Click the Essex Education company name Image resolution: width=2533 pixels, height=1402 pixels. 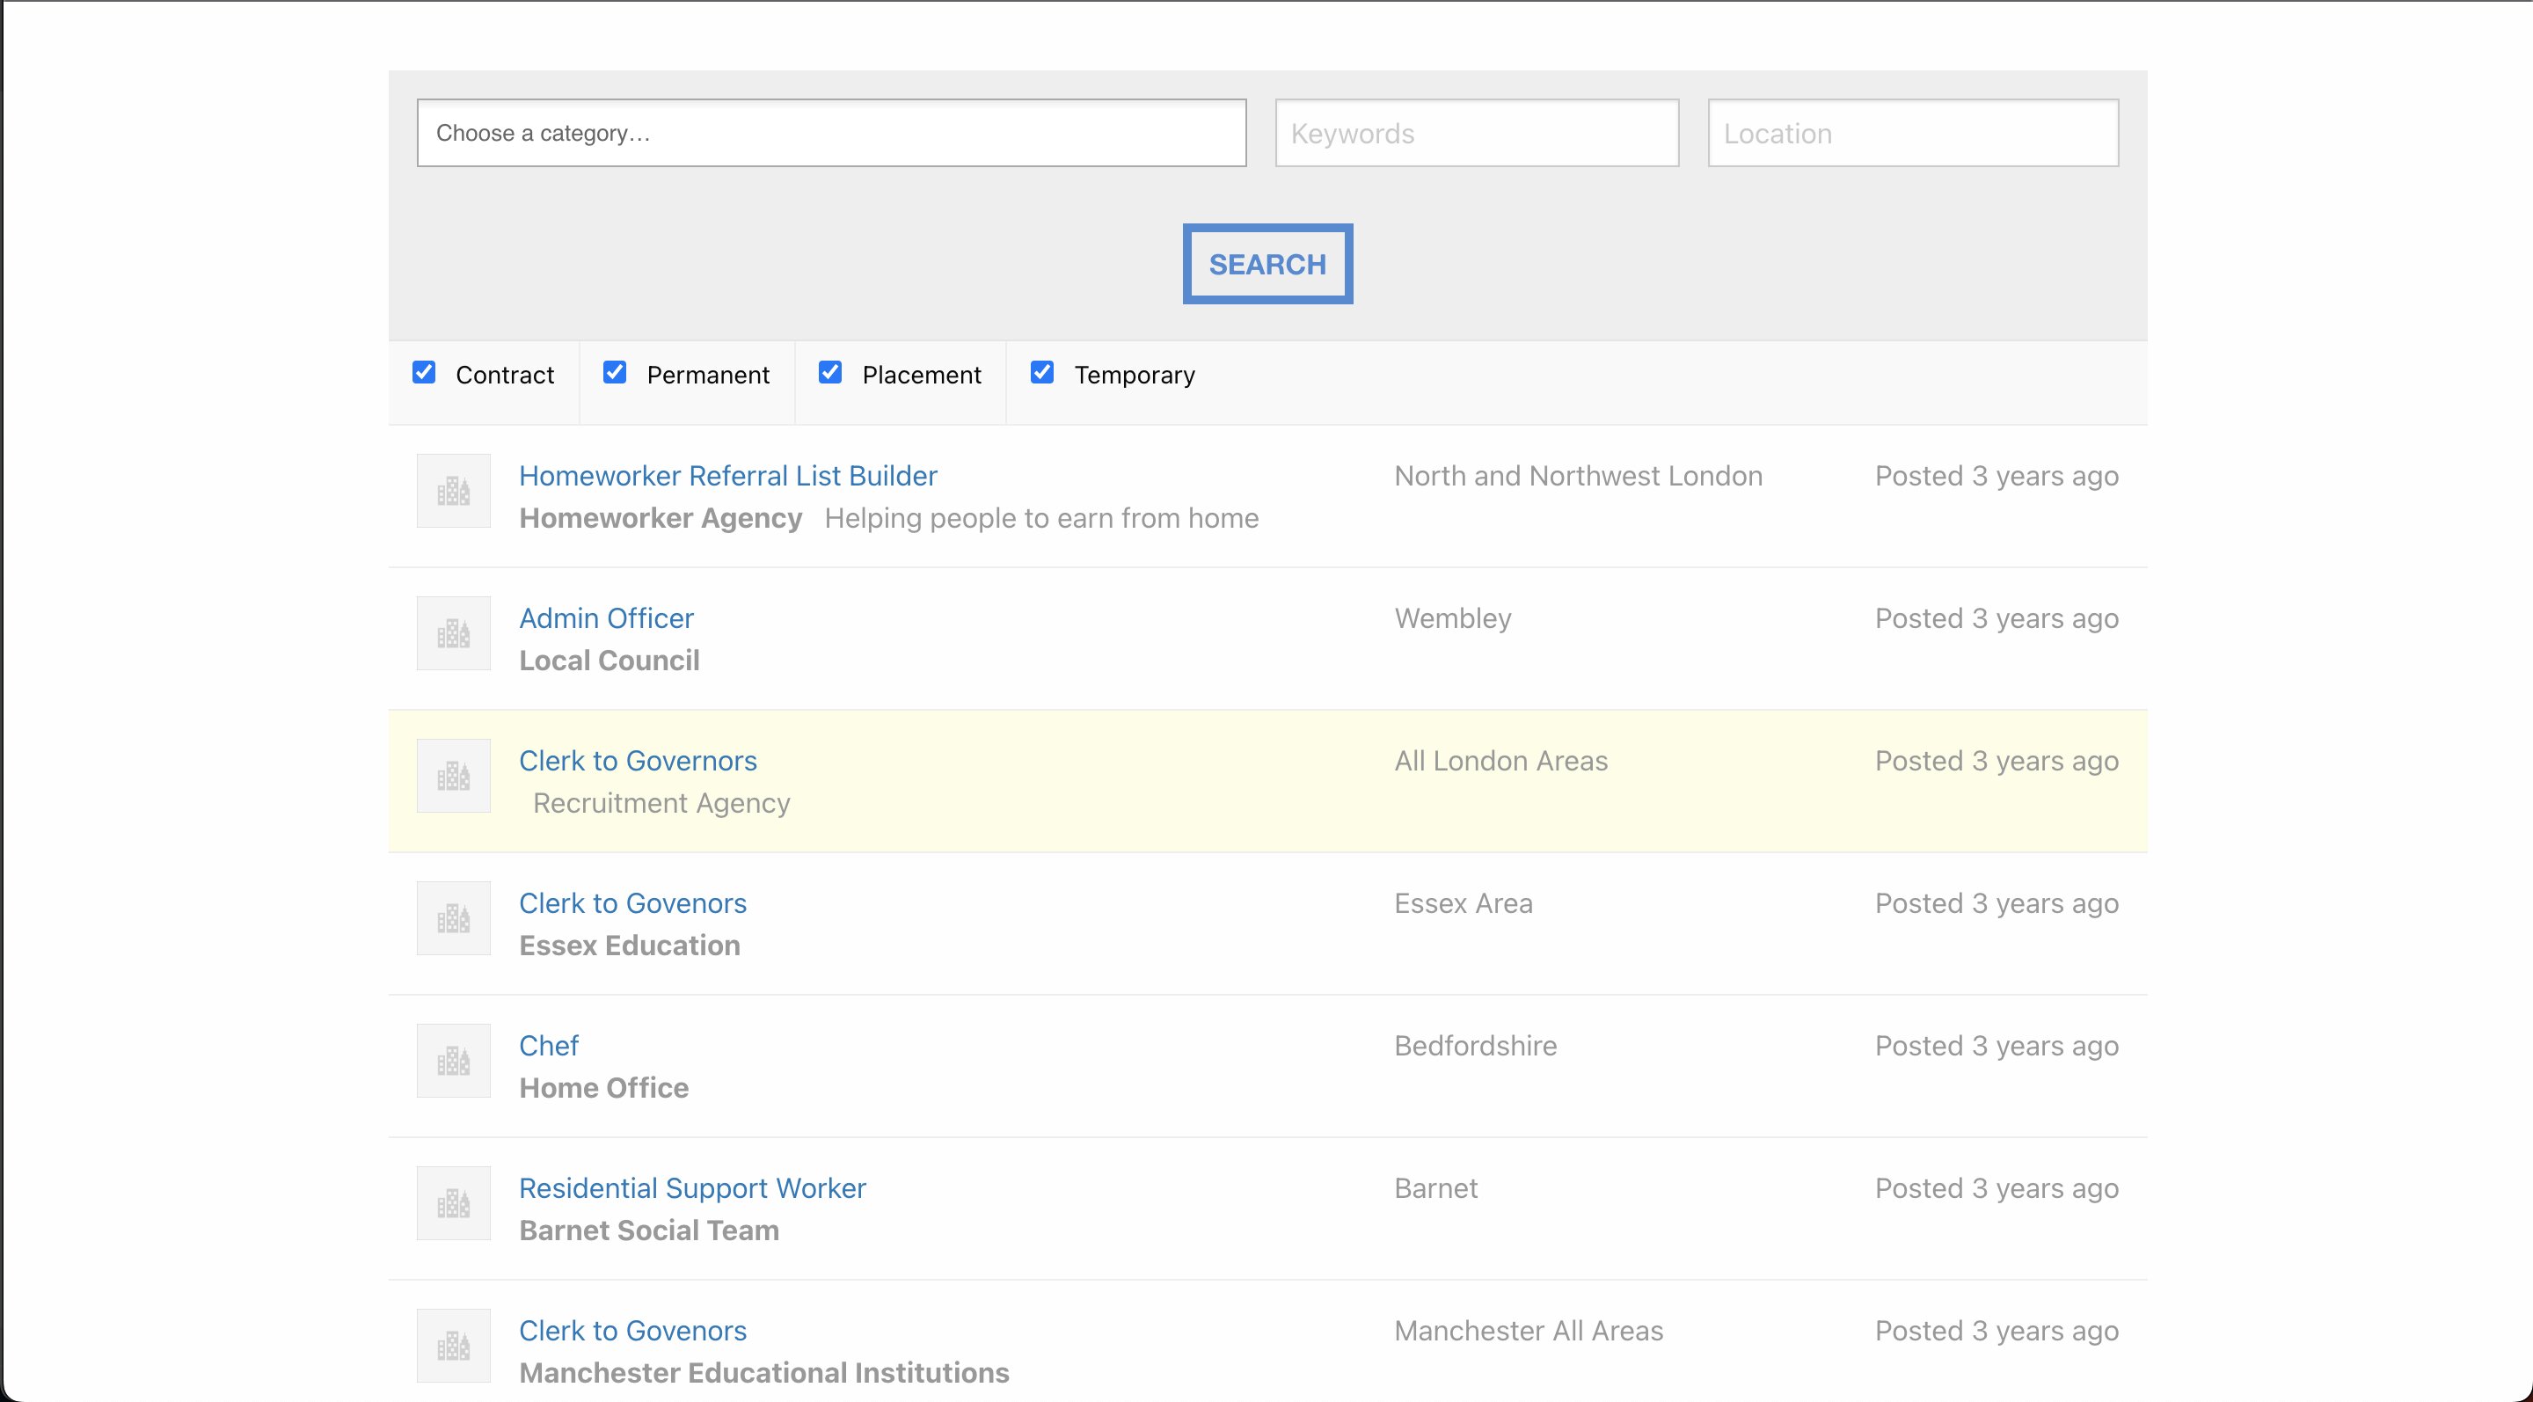[x=630, y=946]
